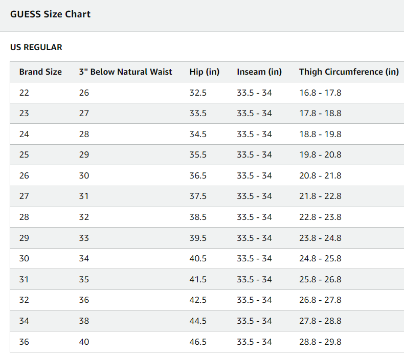404x356 pixels.
Task: Click hip value 36.5
Action: point(198,176)
